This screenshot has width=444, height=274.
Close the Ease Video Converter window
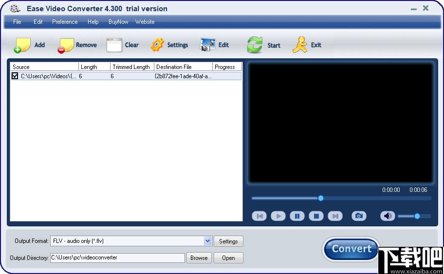[425, 8]
